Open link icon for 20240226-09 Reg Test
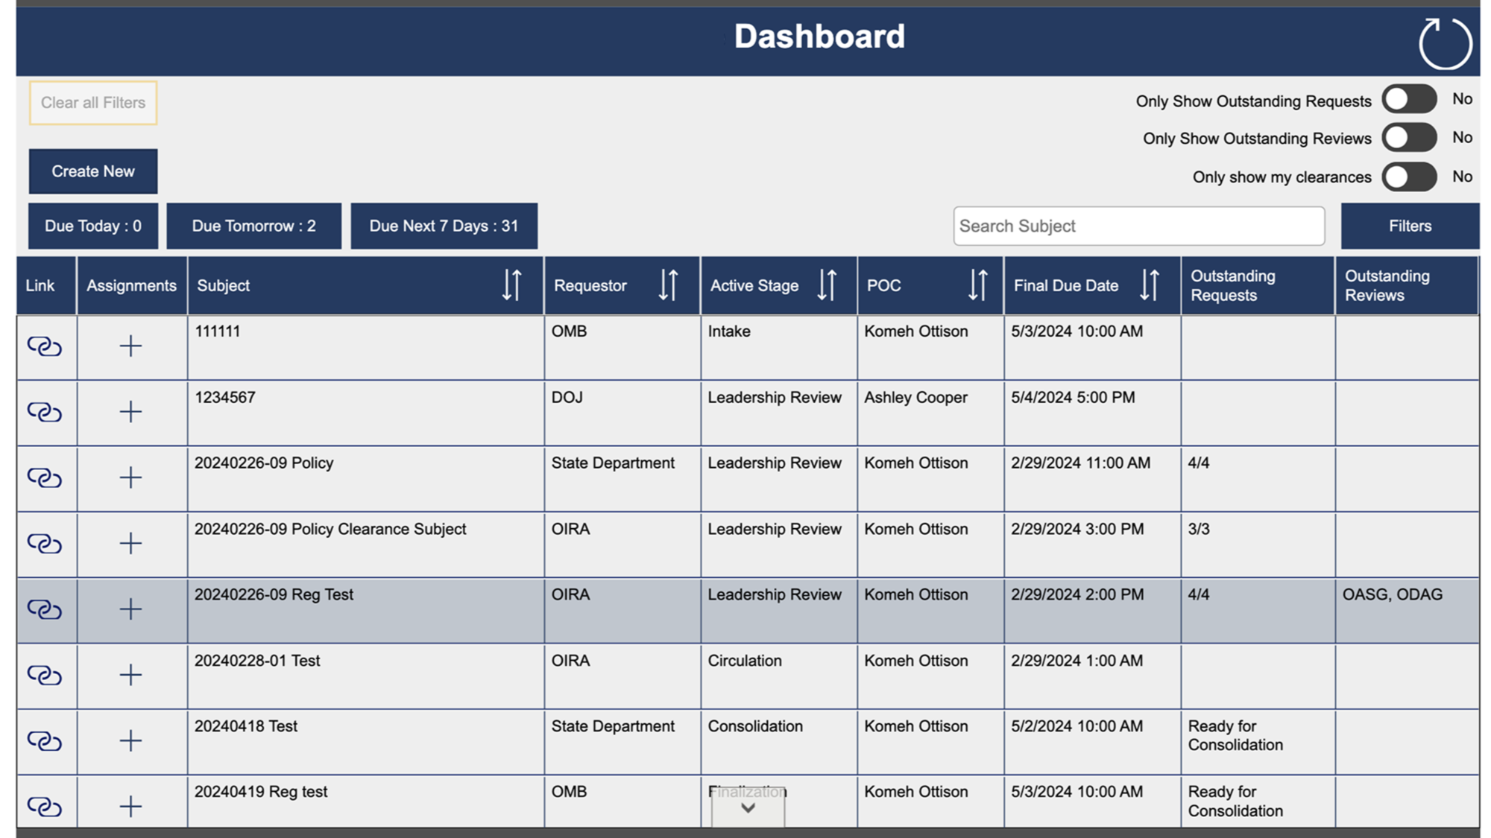The width and height of the screenshot is (1491, 838). tap(45, 609)
